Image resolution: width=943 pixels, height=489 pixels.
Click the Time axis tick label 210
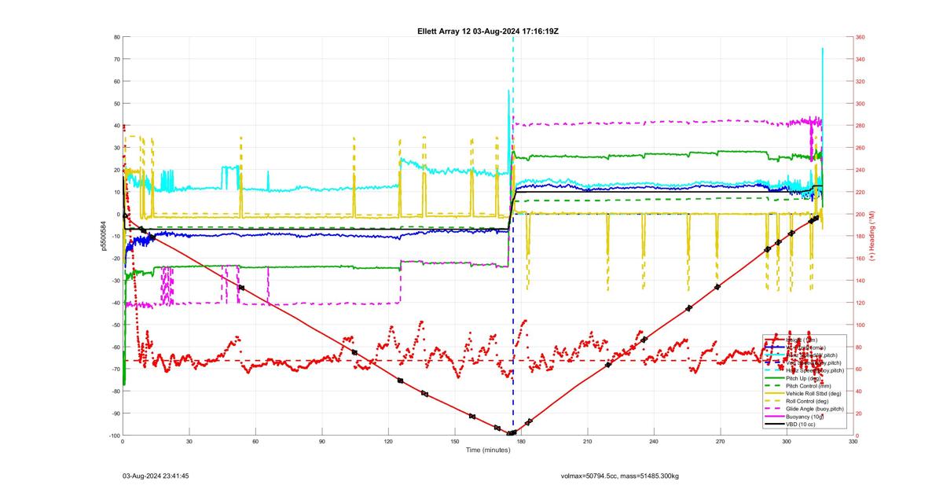[x=588, y=442]
